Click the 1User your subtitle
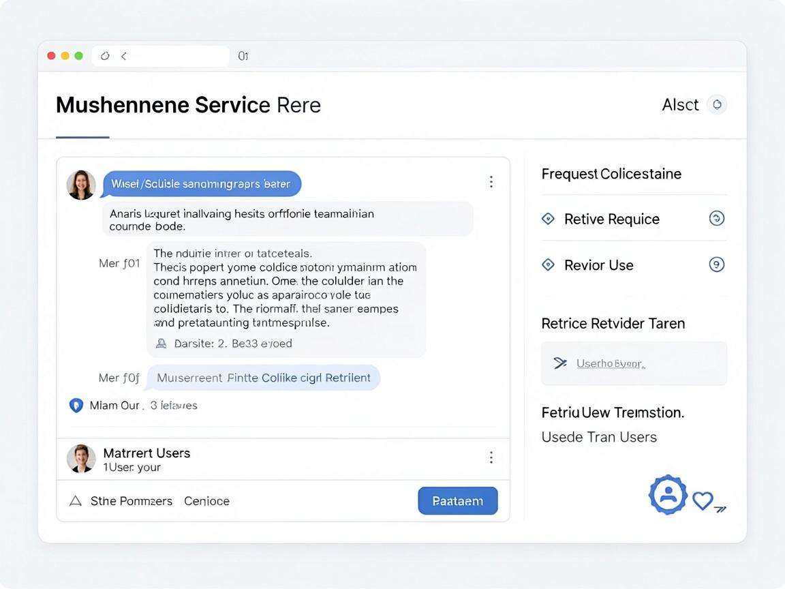 point(132,467)
